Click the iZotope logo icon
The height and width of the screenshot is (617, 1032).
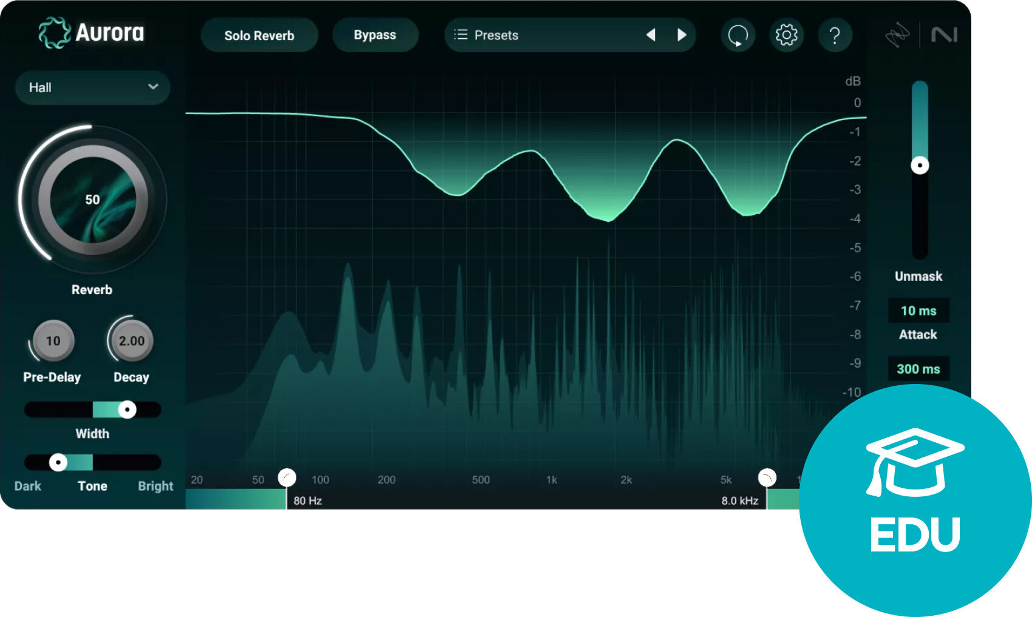(897, 35)
